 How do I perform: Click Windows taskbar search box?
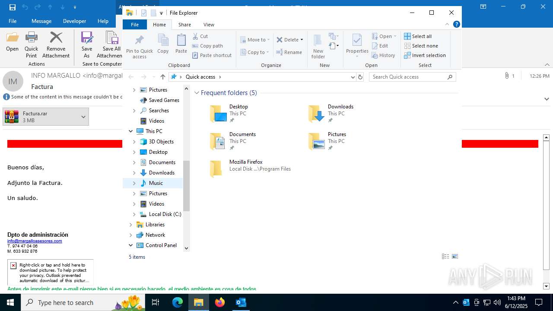[x=83, y=302]
